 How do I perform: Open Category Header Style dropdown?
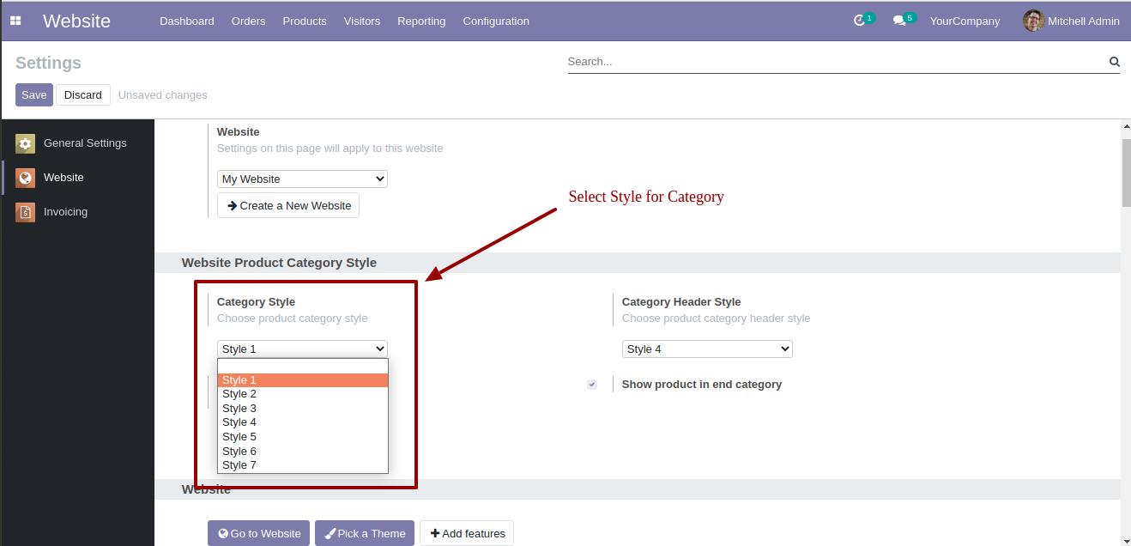(707, 349)
